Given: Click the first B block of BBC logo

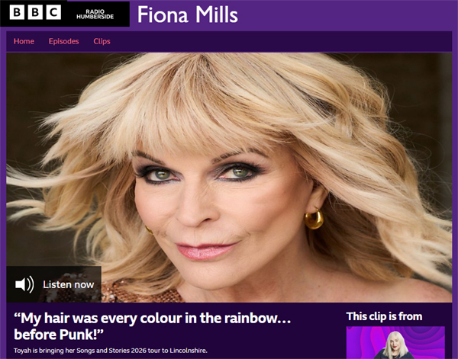Looking at the screenshot, I should (17, 12).
